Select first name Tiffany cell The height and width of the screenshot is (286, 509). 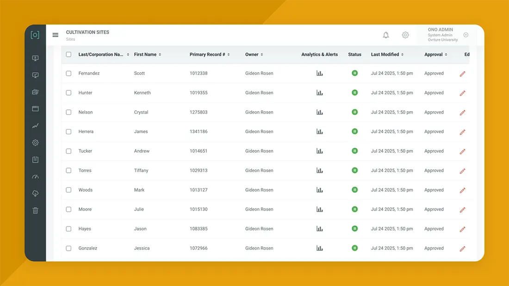[141, 170]
